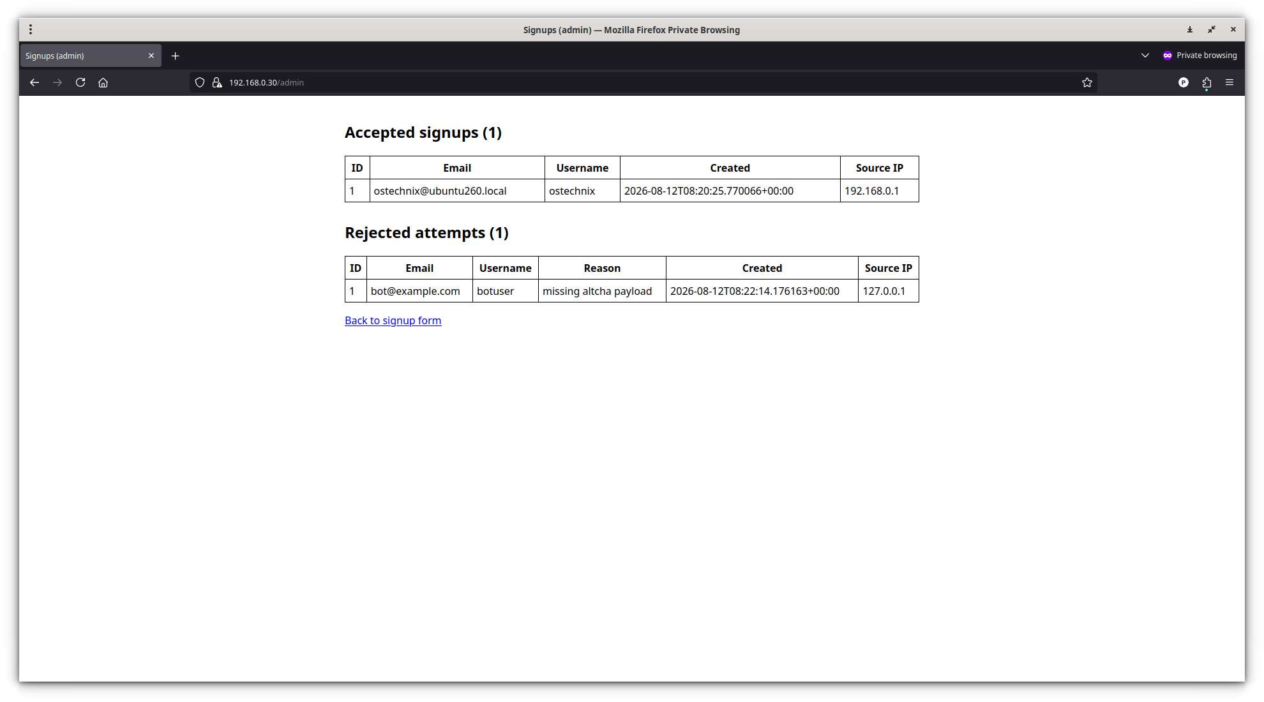This screenshot has height=702, width=1264.
Task: Reload the current page
Action: (80, 82)
